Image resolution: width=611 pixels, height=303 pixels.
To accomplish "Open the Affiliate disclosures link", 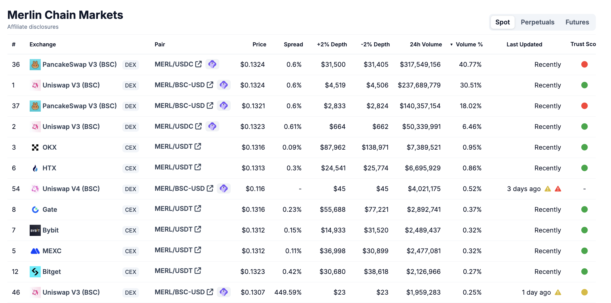I will (32, 27).
